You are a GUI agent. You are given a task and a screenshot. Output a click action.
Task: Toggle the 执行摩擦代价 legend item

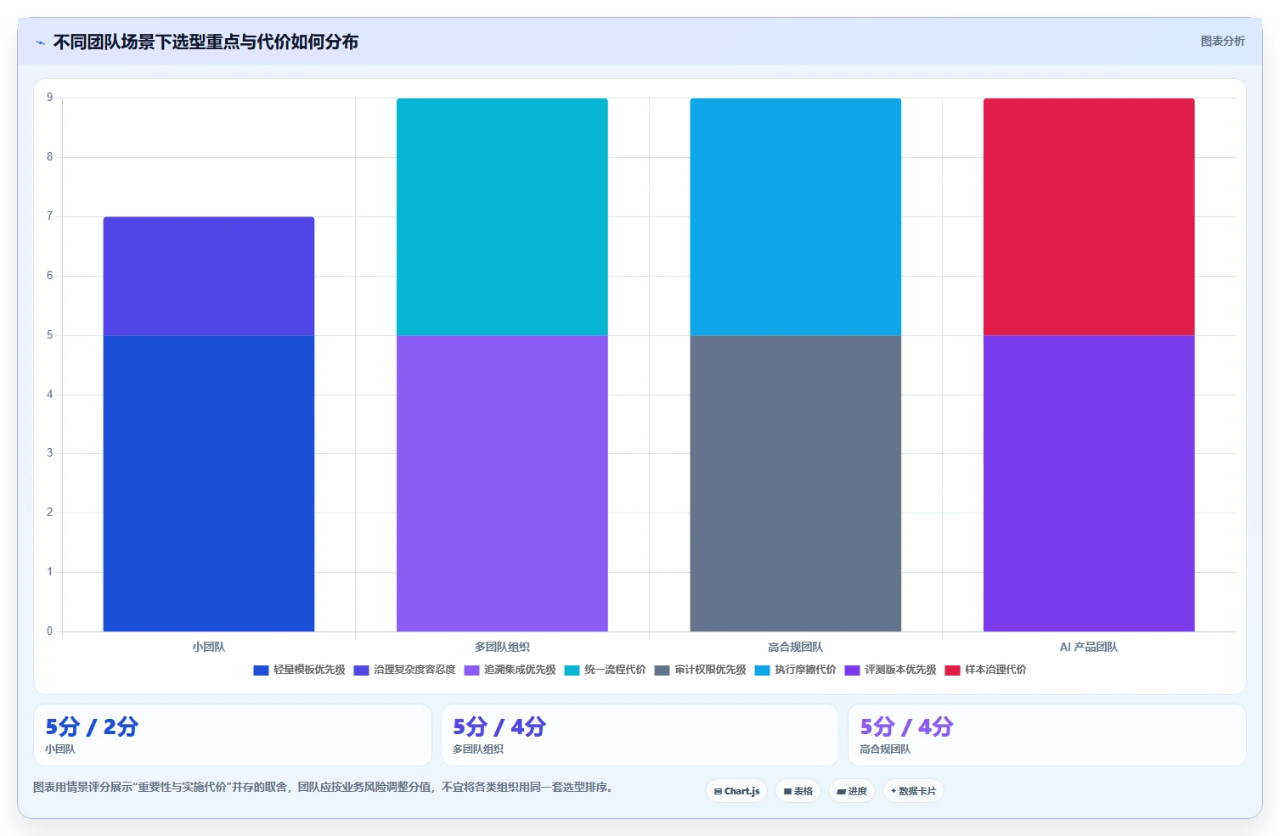[x=795, y=670]
